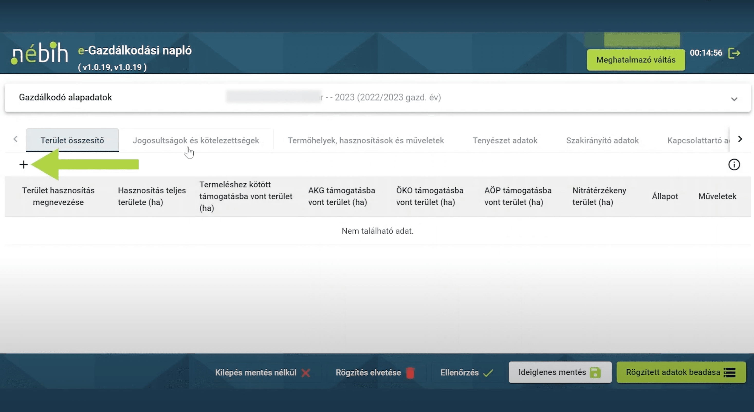The height and width of the screenshot is (412, 754).
Task: Click Kilépés mentés nélkül
Action: tap(262, 372)
